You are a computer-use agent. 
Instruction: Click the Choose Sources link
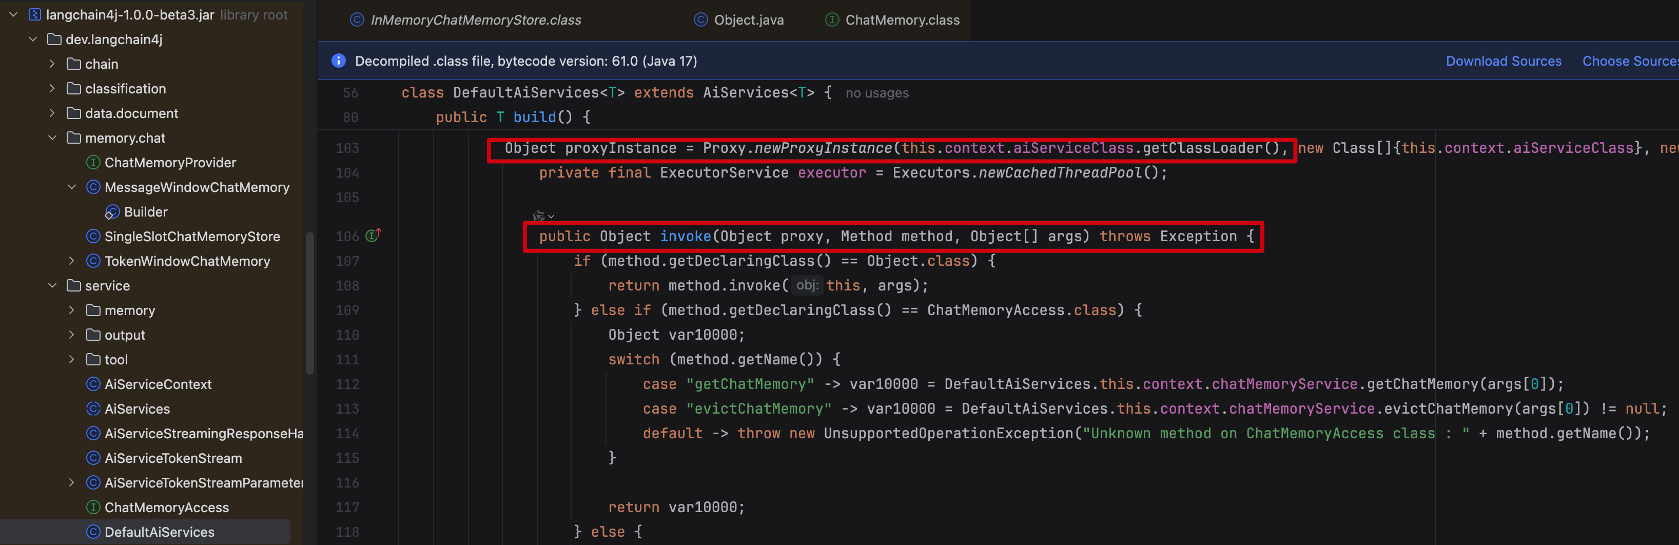1630,61
